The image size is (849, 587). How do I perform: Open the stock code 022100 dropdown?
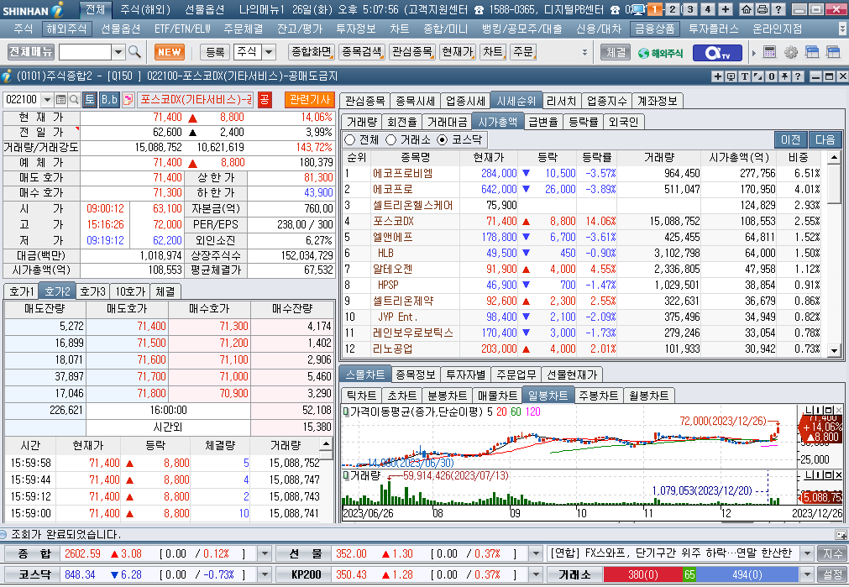tap(47, 100)
